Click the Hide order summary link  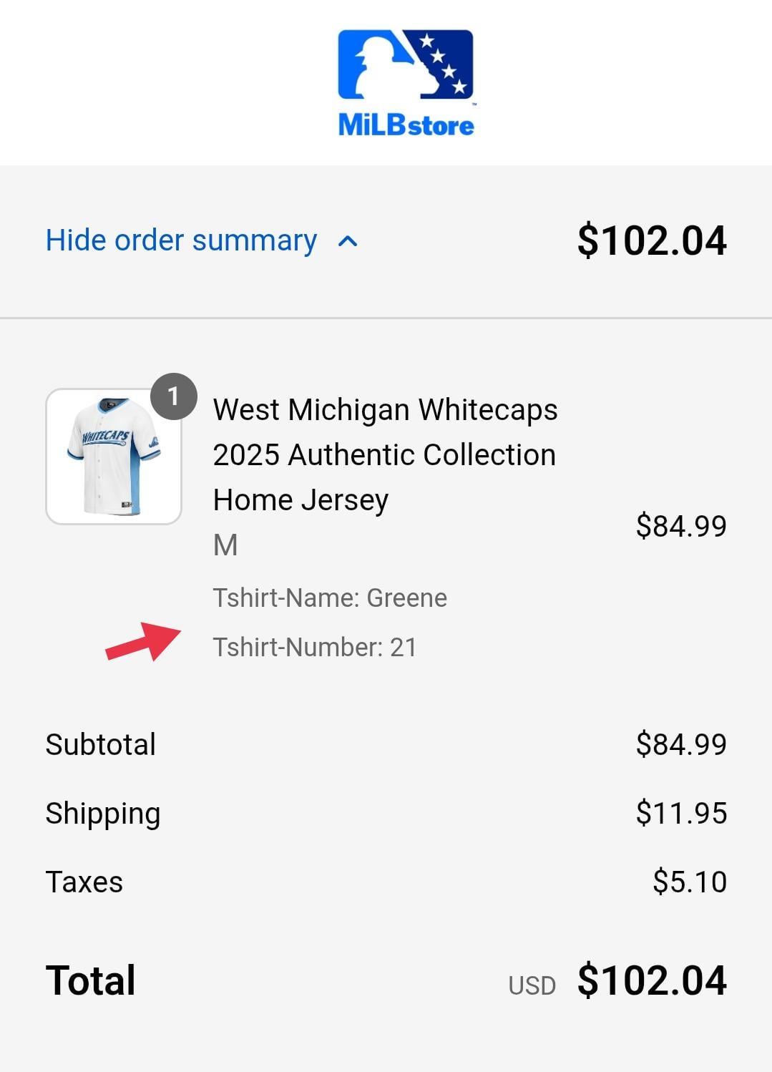click(x=181, y=240)
